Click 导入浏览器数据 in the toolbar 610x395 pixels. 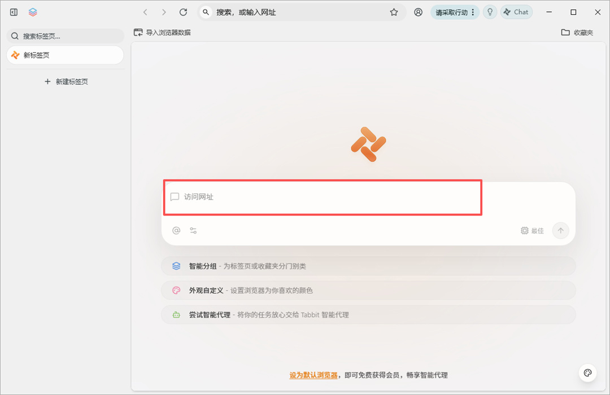point(163,32)
